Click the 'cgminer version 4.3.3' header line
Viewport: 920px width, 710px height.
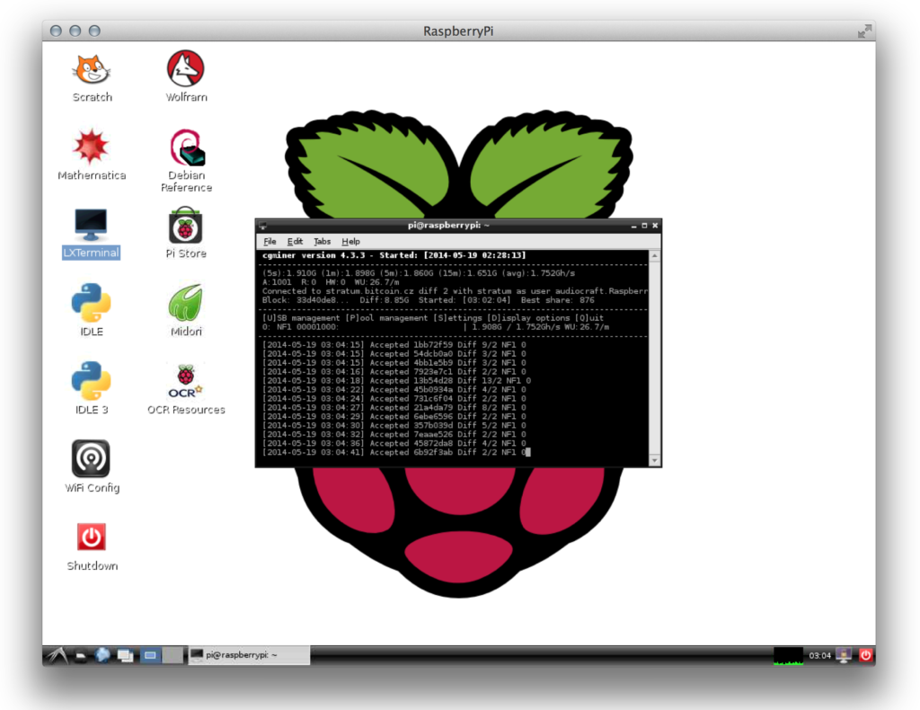pyautogui.click(x=394, y=255)
